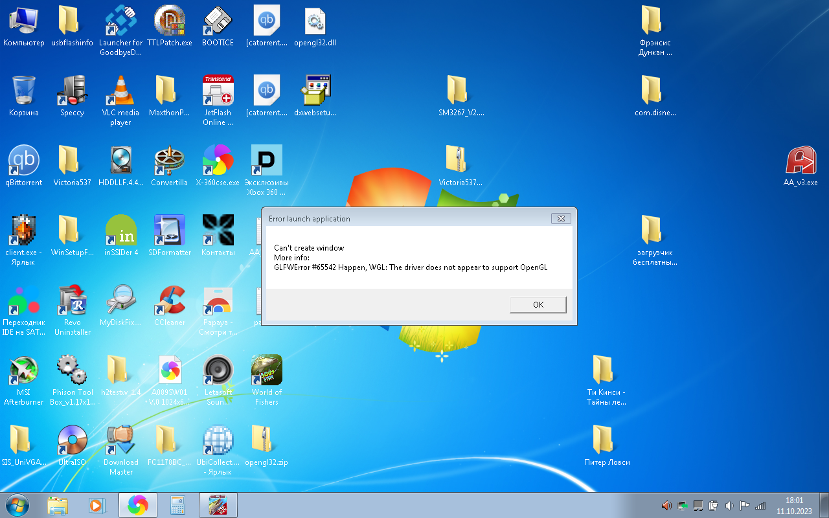Select the SM3267_V2 folder icon
The height and width of the screenshot is (518, 829).
coord(461,96)
